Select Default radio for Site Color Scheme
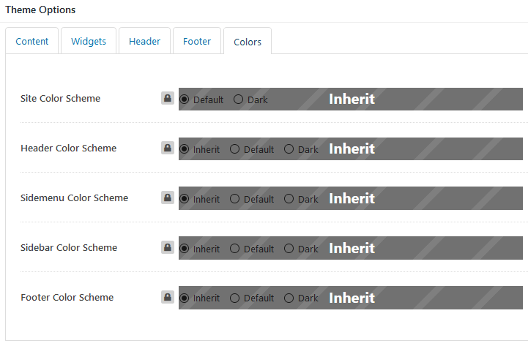Viewport: 528px width, 346px height. (185, 99)
